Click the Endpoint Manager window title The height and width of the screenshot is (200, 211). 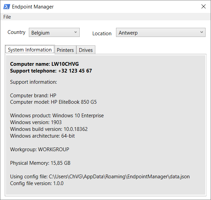click(33, 7)
